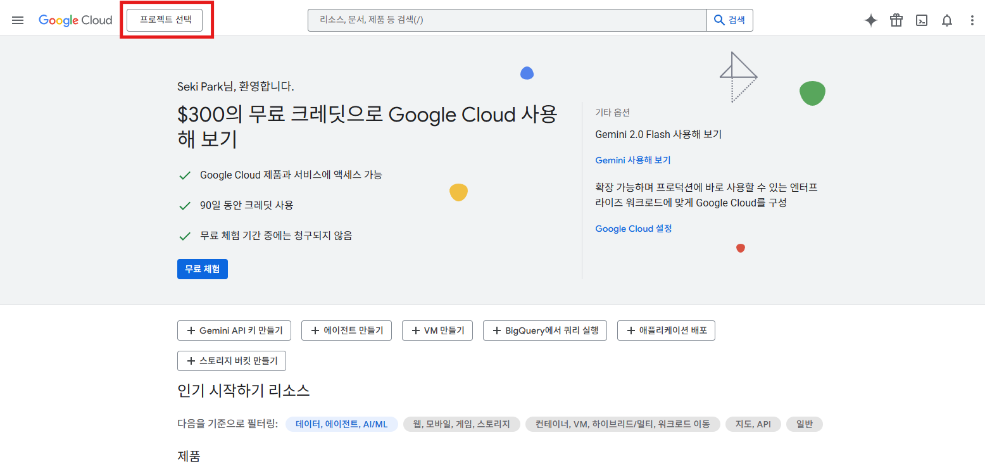Click the free trial gift icon

(x=896, y=20)
